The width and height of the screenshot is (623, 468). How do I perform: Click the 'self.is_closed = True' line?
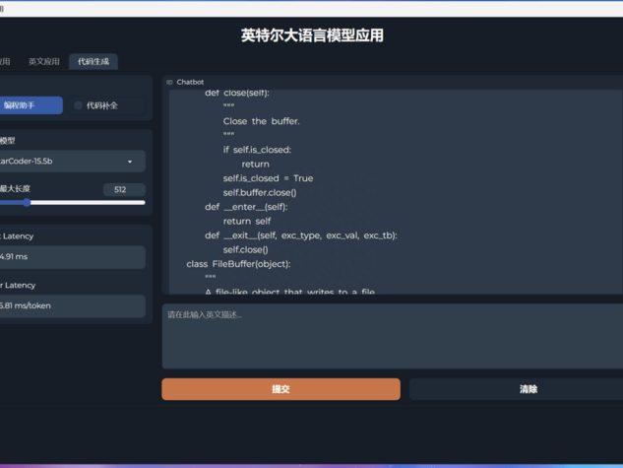tap(268, 178)
